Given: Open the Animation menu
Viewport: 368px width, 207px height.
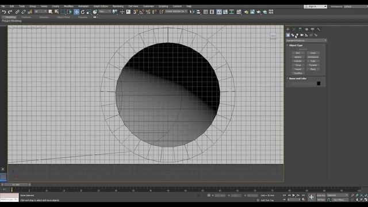Looking at the screenshot, I should click(83, 6).
